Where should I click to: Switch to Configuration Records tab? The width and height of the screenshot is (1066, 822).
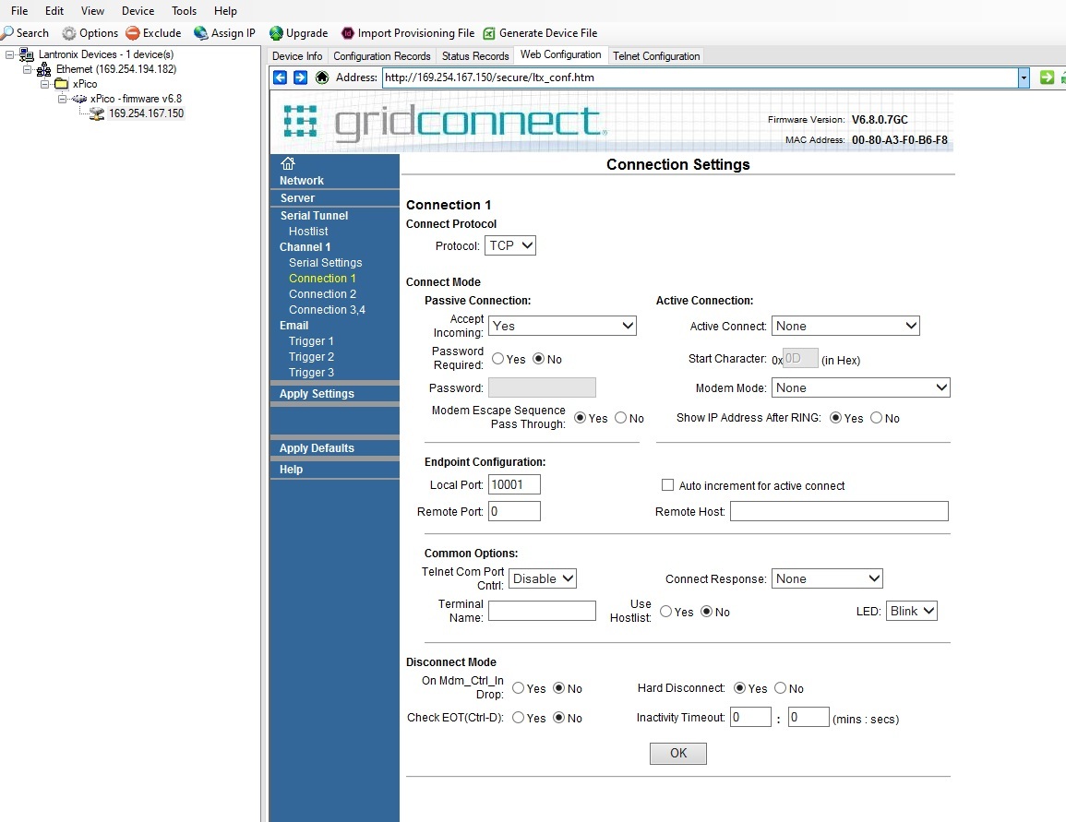pos(381,56)
